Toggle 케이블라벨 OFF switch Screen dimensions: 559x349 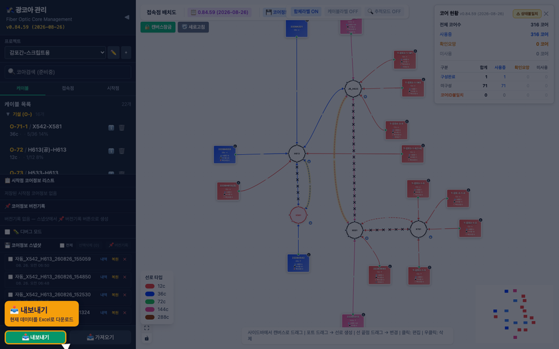(x=343, y=12)
